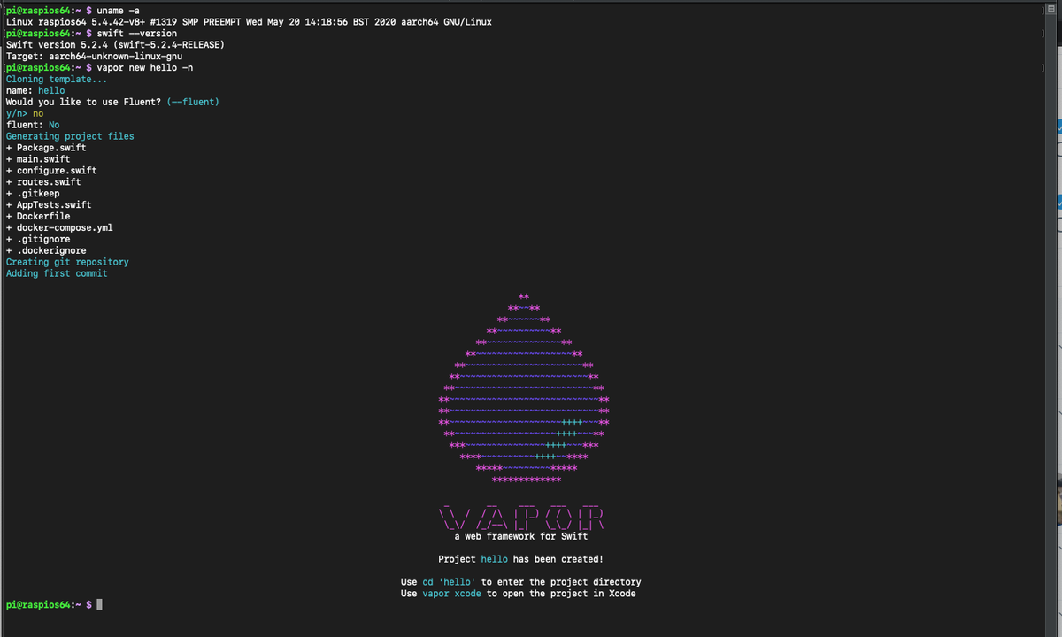
Task: Click the 'name: hello' line
Action: pyautogui.click(x=35, y=90)
